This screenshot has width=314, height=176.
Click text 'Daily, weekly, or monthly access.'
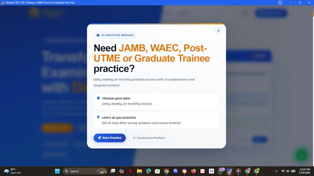[x=127, y=104]
